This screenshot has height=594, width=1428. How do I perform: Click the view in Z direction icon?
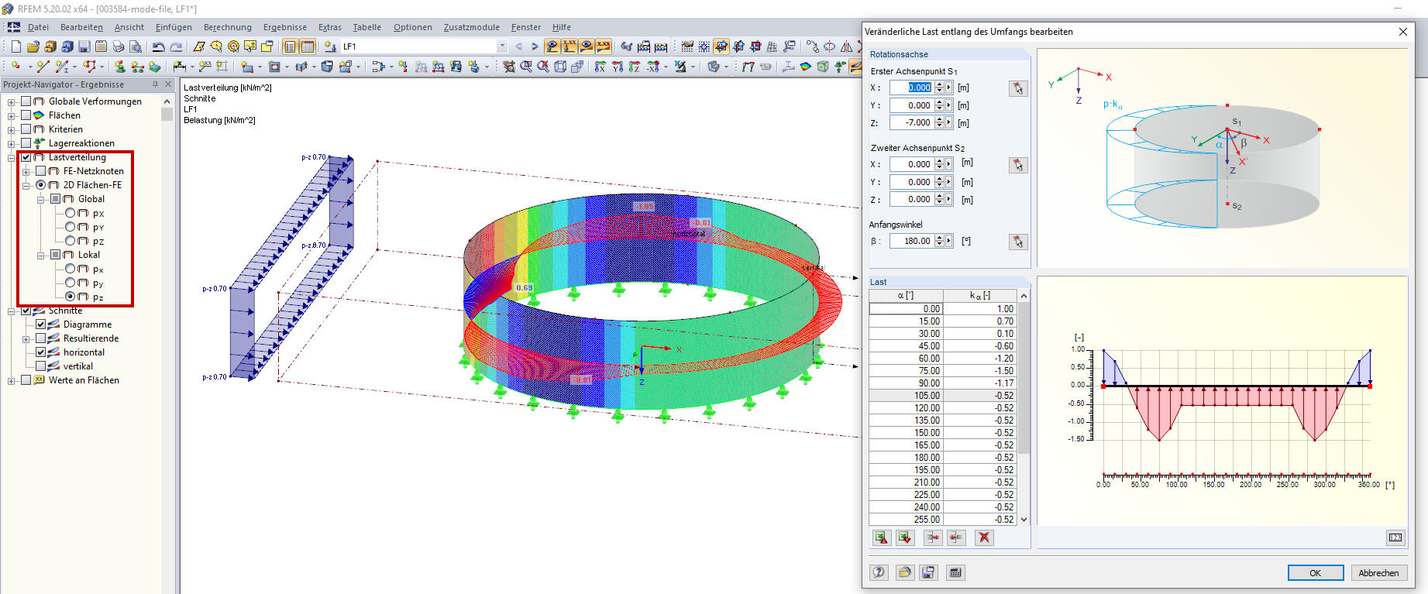coord(635,67)
